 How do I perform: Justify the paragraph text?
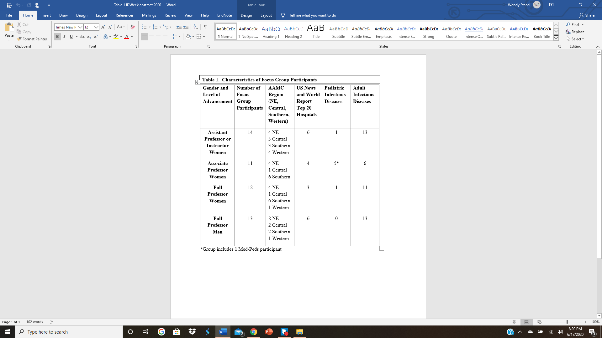165,37
